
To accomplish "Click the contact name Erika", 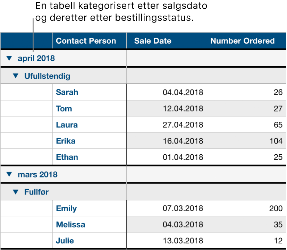I will click(66, 141).
